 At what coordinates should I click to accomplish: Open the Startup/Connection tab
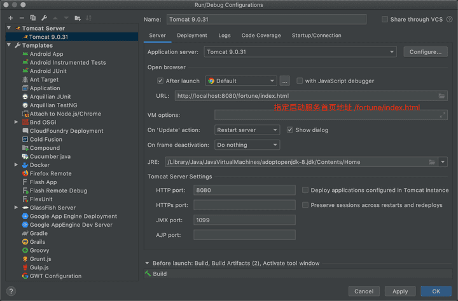coord(316,36)
